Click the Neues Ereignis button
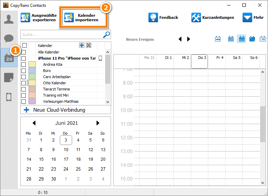The width and height of the screenshot is (268, 196). point(140,39)
